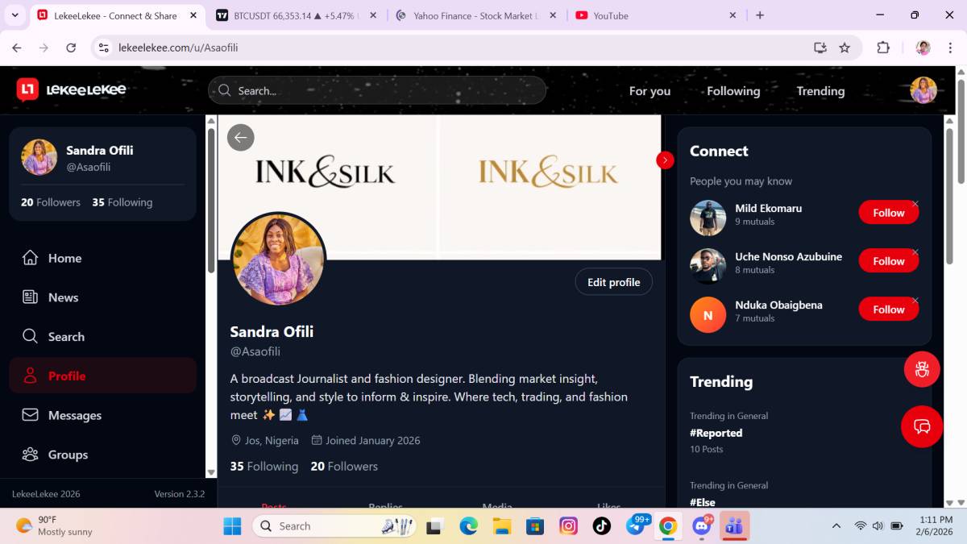Click the back arrow on profile banner

pyautogui.click(x=240, y=137)
